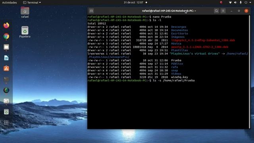The height and width of the screenshot is (143, 254).
Task: Click the 'Imágenes' directory name
Action: pos(178,37)
